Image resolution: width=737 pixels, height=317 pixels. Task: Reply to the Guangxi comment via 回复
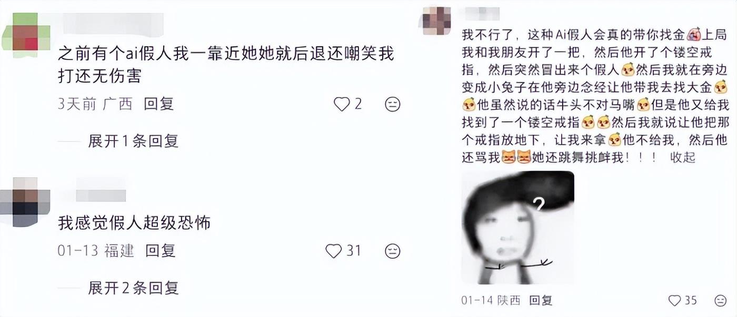click(158, 104)
